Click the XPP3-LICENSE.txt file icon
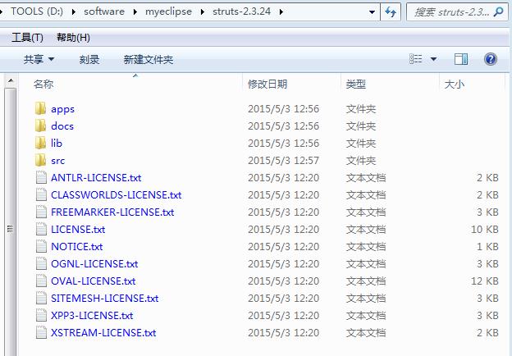 (41, 316)
